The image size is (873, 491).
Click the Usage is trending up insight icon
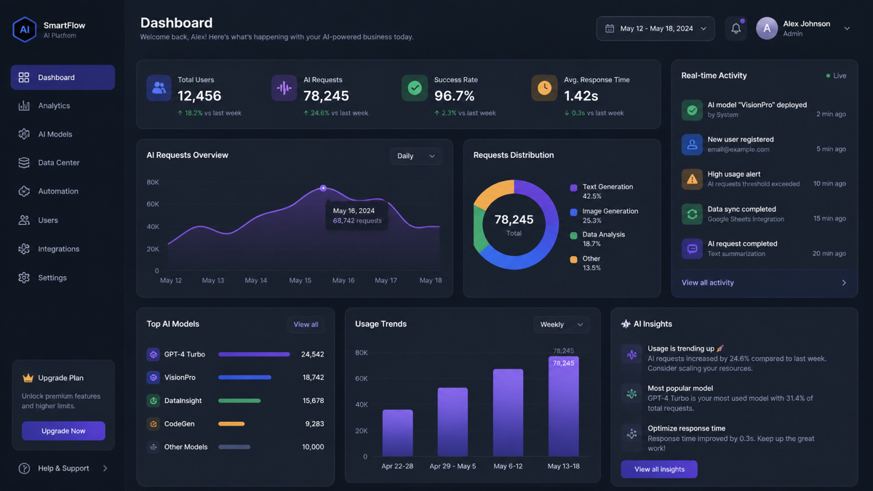pyautogui.click(x=631, y=354)
